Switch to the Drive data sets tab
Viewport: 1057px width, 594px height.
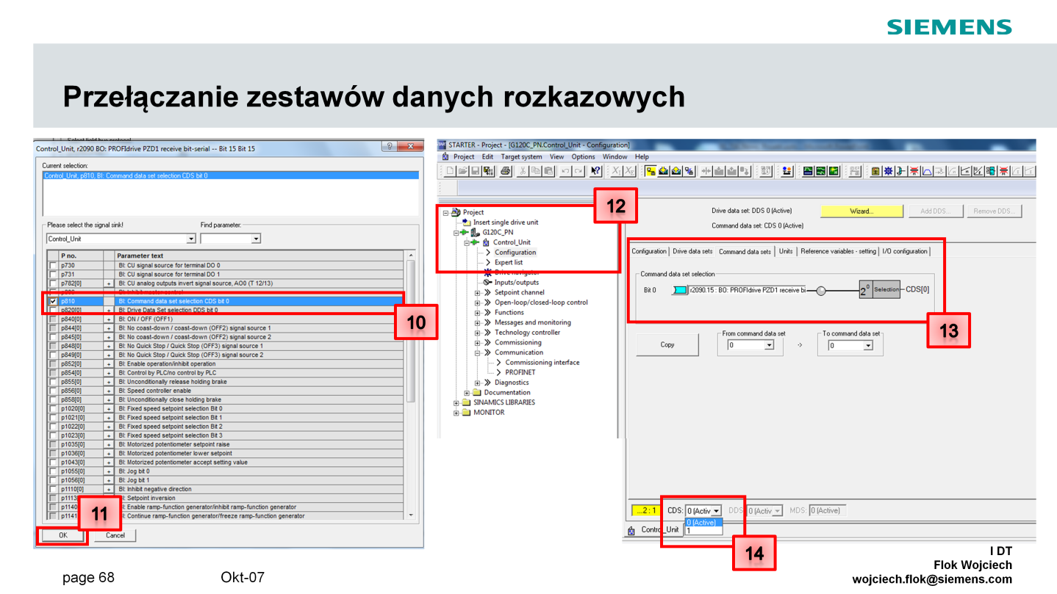pyautogui.click(x=692, y=251)
